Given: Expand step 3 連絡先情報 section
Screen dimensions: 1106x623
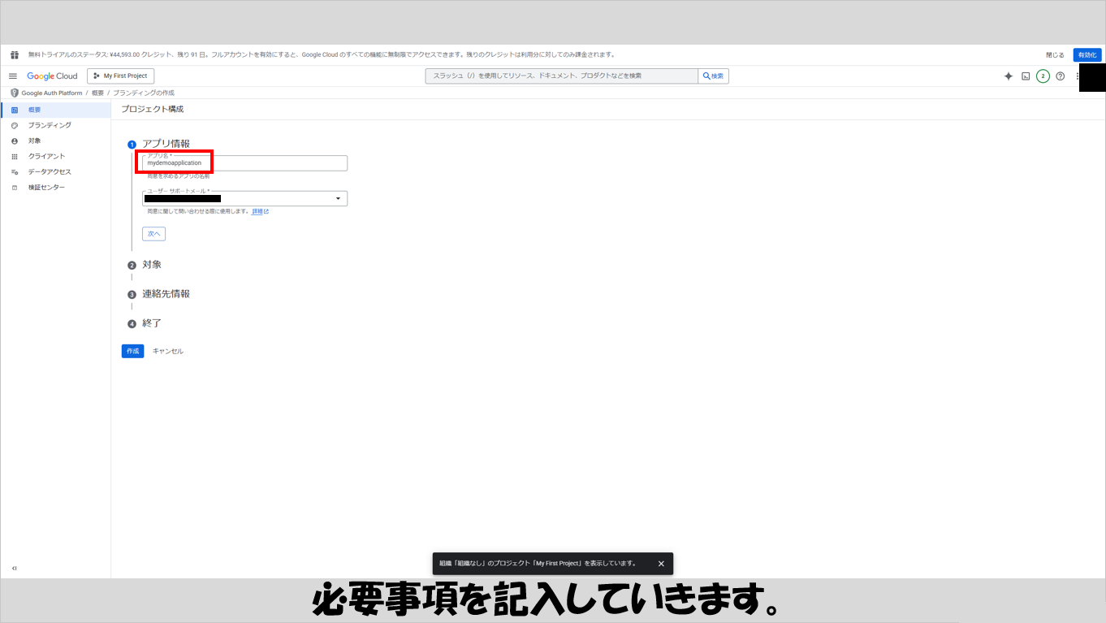Looking at the screenshot, I should coord(166,294).
